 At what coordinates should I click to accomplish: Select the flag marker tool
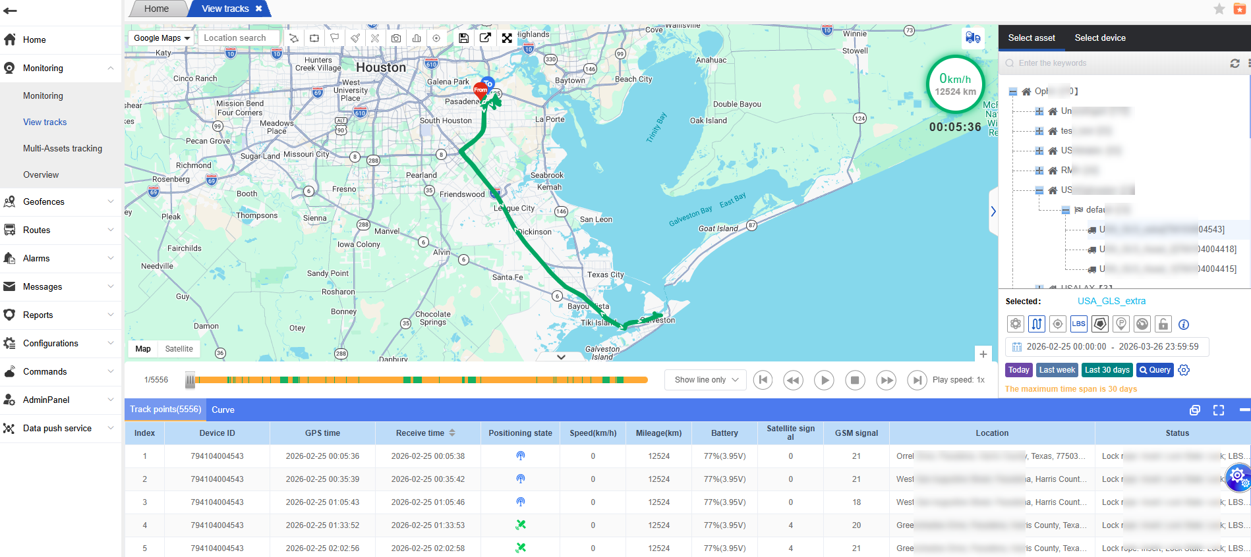[x=335, y=38]
